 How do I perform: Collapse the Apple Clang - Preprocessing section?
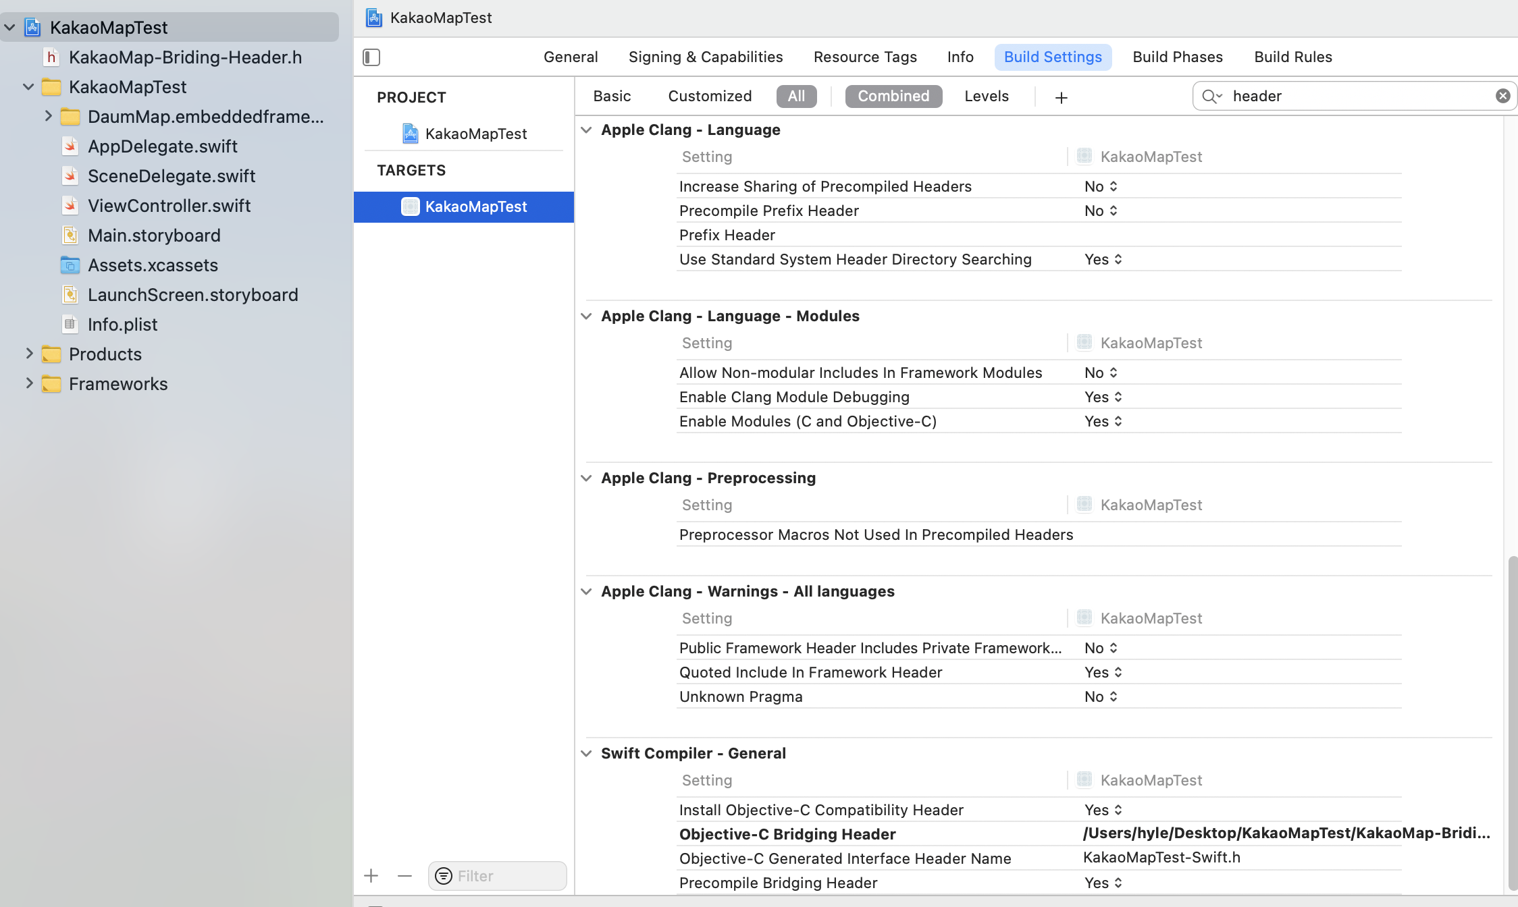click(x=586, y=478)
